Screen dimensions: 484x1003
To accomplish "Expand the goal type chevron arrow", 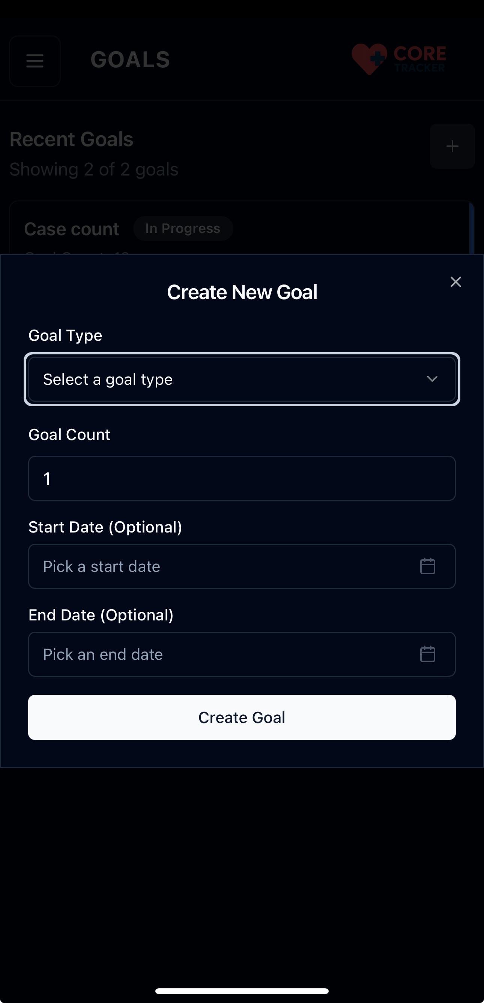I will (432, 379).
